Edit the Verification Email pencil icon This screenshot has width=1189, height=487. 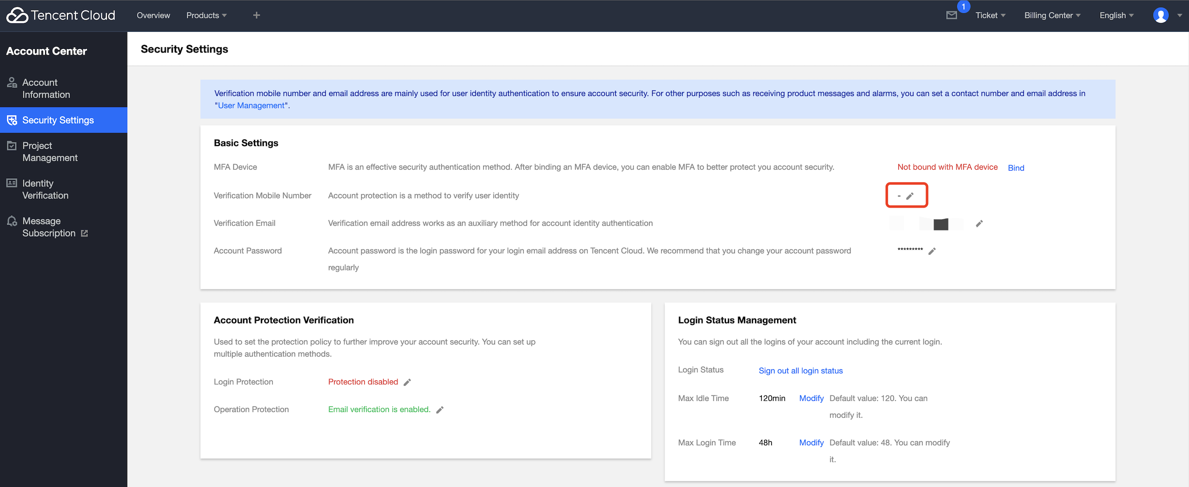(979, 223)
